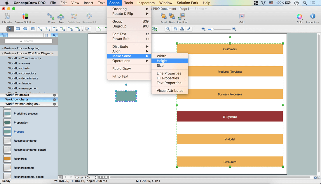The width and height of the screenshot is (321, 184).
Task: Open the Inspectors menu in menu bar
Action: pyautogui.click(x=146, y=3)
